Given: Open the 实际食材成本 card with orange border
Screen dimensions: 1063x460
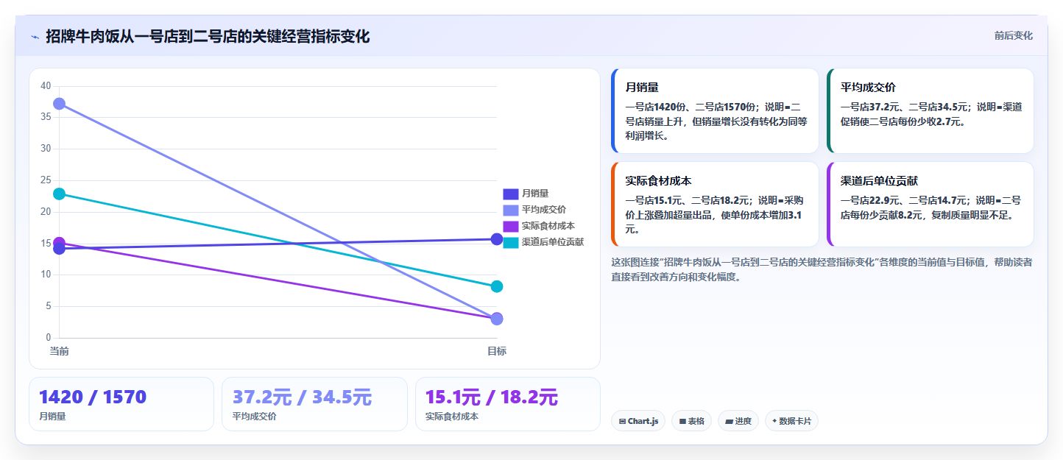Looking at the screenshot, I should pyautogui.click(x=715, y=204).
